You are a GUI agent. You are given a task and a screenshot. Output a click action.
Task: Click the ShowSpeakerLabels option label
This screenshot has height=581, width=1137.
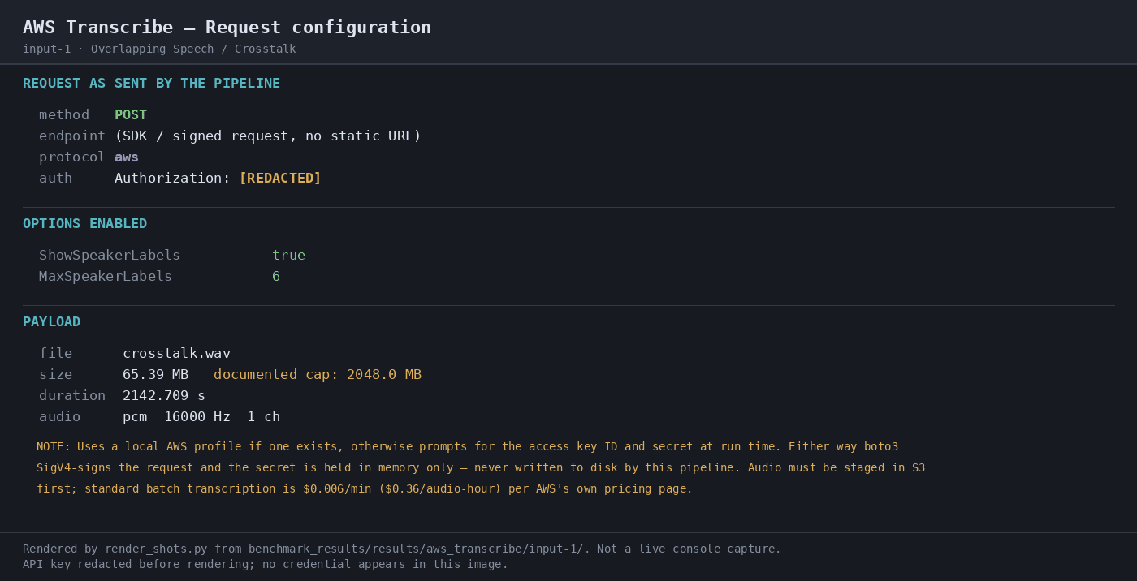(110, 256)
